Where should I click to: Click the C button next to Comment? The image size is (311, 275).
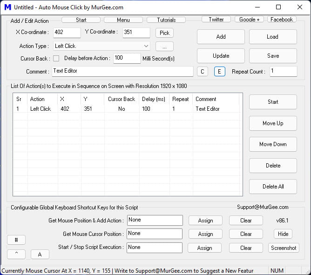(x=203, y=72)
